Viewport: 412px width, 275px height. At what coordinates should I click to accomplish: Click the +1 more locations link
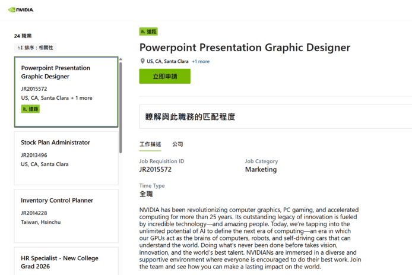pyautogui.click(x=201, y=61)
